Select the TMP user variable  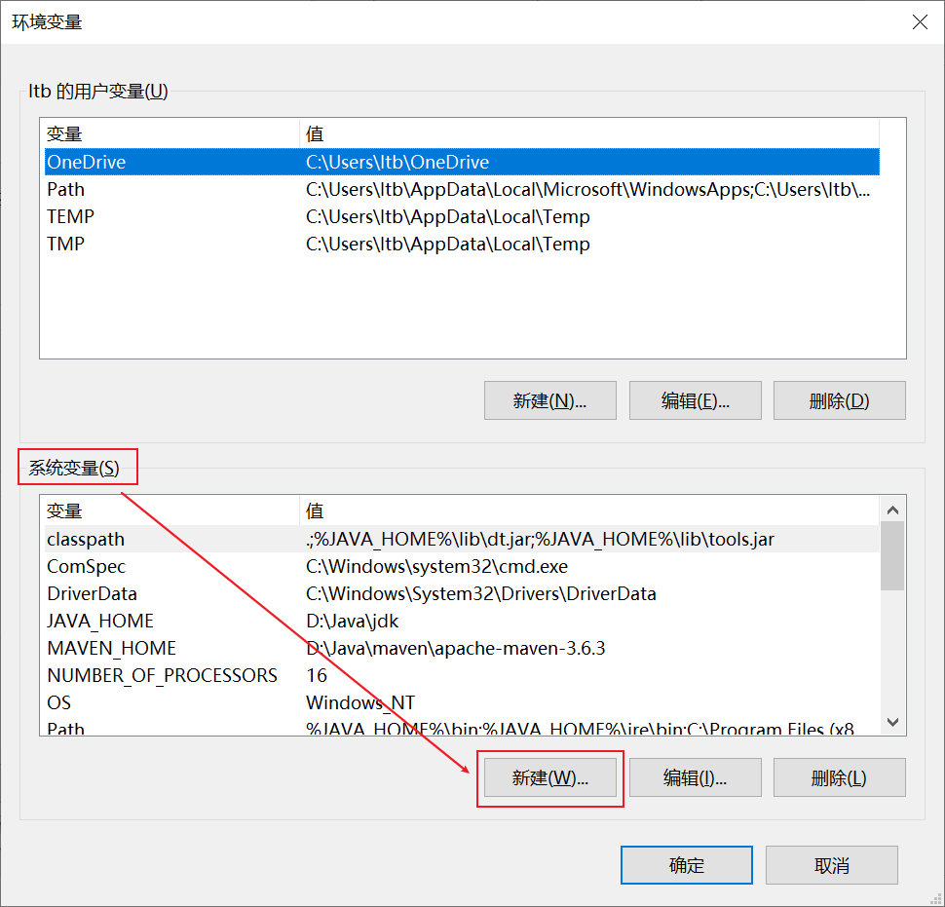click(462, 244)
